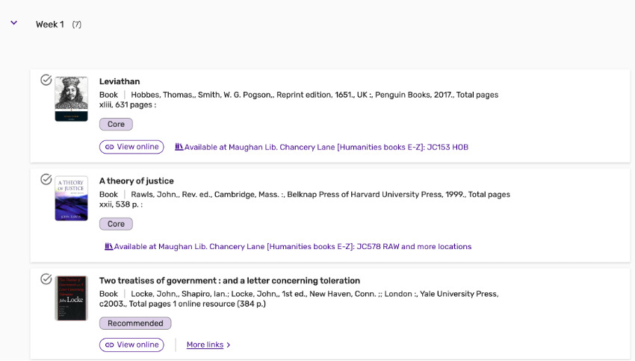Open the Leviathan title
Screen dimensions: 635x361
point(120,81)
